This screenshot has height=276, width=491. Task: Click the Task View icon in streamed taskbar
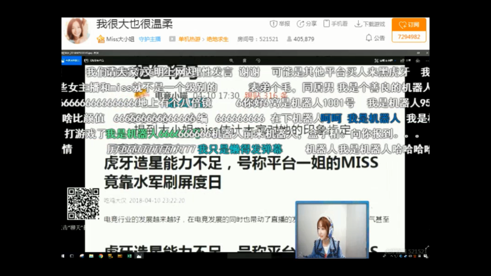click(72, 256)
